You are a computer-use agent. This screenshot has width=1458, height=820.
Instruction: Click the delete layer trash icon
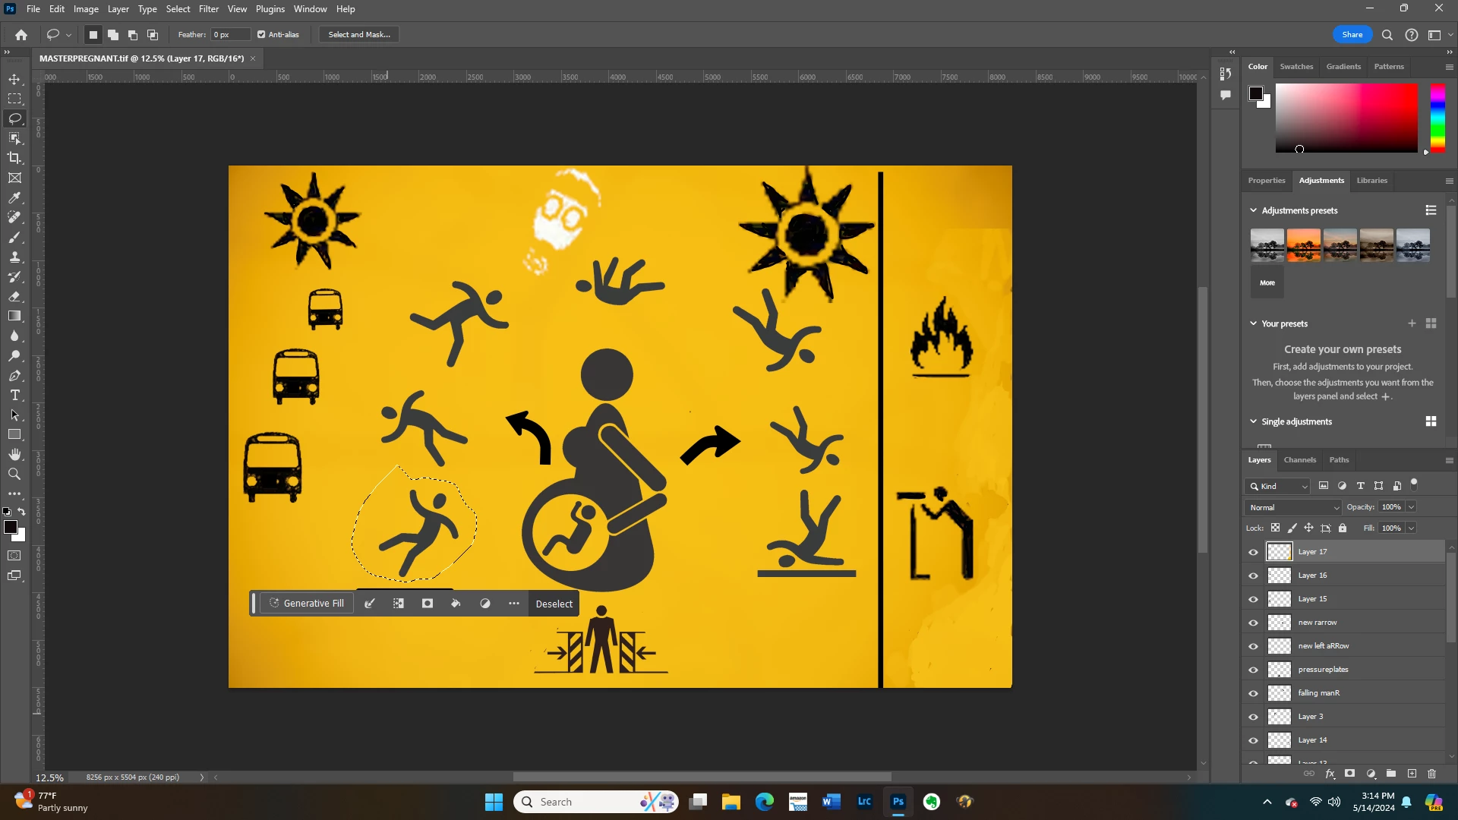(1431, 774)
